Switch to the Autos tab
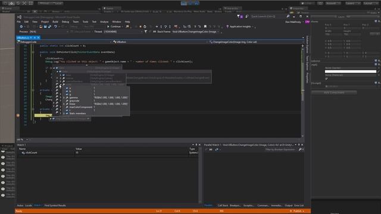Screen dimensions: 381x214 20,206
